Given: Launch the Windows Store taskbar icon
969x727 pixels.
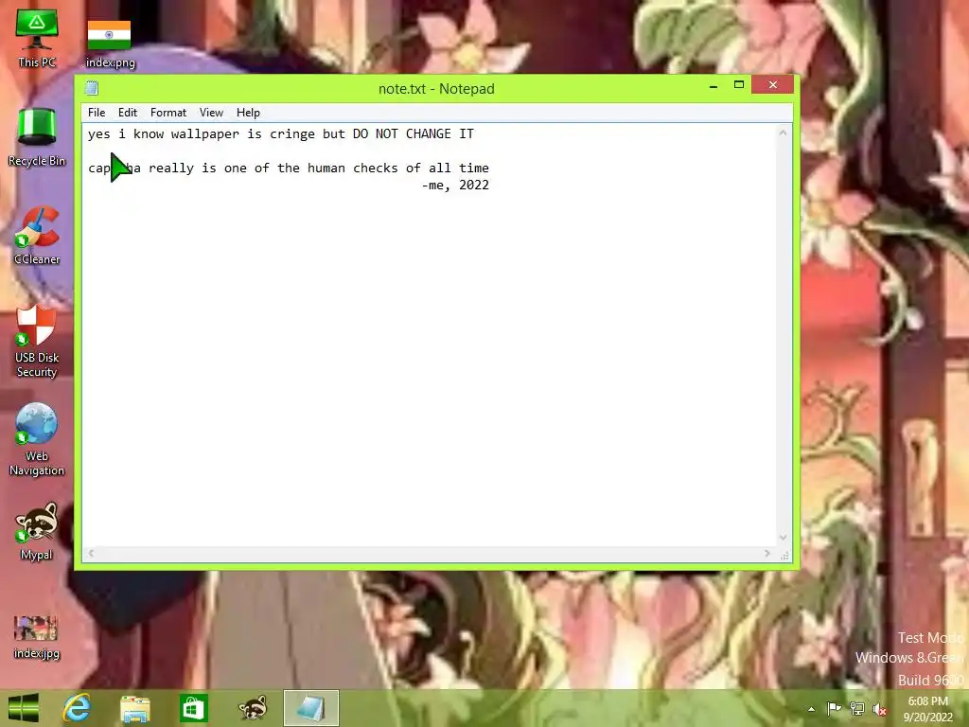Looking at the screenshot, I should 193,708.
